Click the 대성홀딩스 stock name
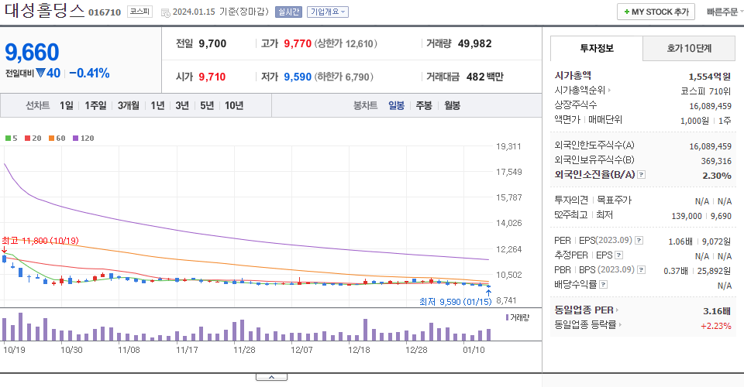 pos(45,11)
